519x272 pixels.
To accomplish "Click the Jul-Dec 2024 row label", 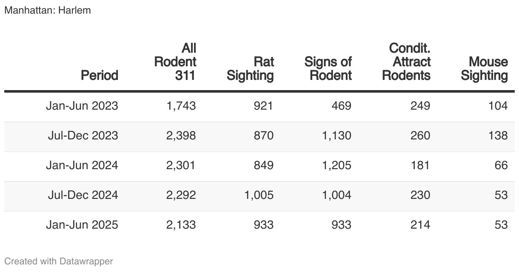I will coord(83,195).
